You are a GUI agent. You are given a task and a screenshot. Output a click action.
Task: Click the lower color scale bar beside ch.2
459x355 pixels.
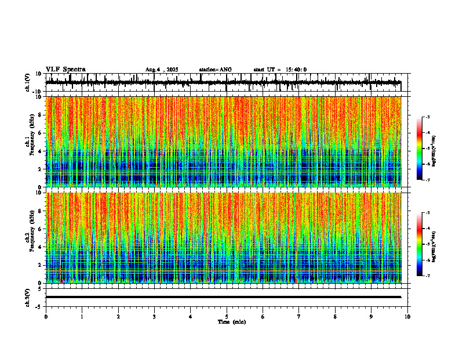click(x=419, y=244)
